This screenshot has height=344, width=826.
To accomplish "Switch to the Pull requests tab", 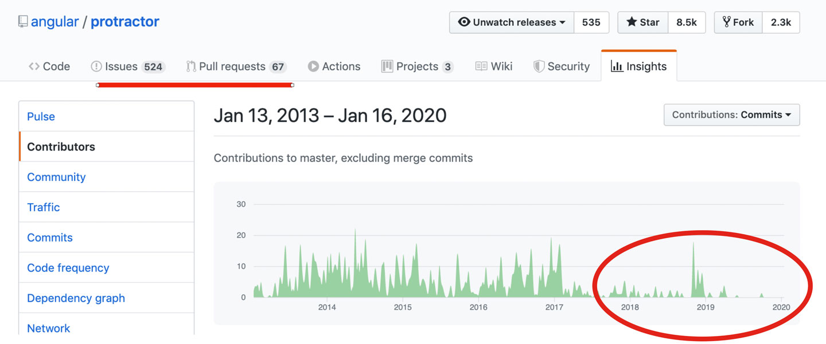I will 236,66.
